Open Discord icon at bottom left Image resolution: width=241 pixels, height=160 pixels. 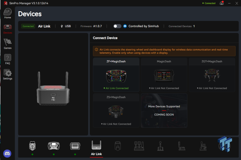(x=7, y=153)
